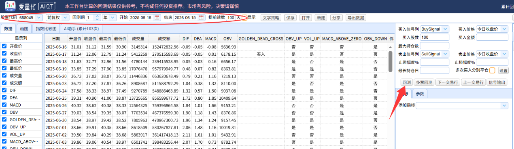Toggle the 成交量 column checkbox
The height and width of the screenshot is (149, 514).
point(4,76)
